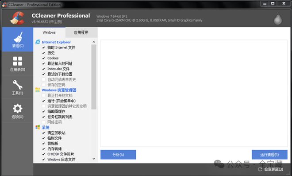Toggle the 清空回收站 checkbox

coord(43,133)
